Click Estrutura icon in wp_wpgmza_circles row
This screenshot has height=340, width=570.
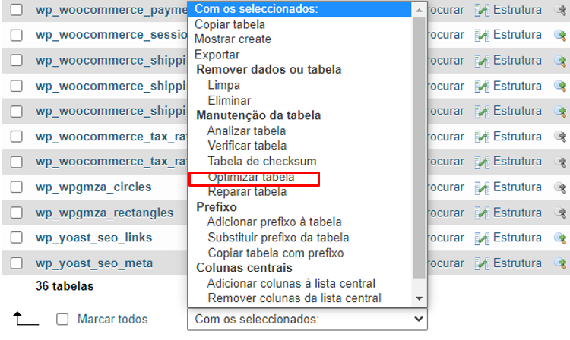coord(482,187)
